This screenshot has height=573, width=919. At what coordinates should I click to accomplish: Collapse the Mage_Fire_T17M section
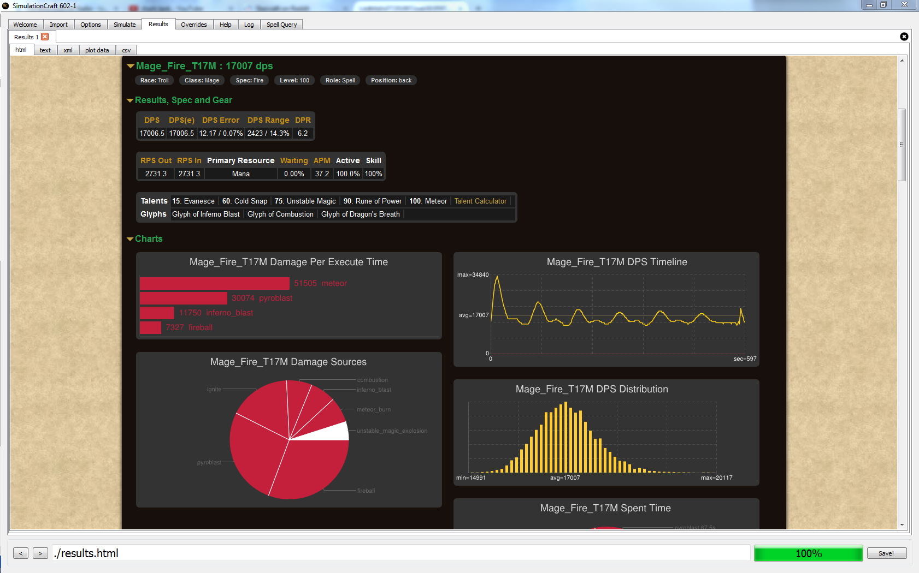pyautogui.click(x=131, y=66)
